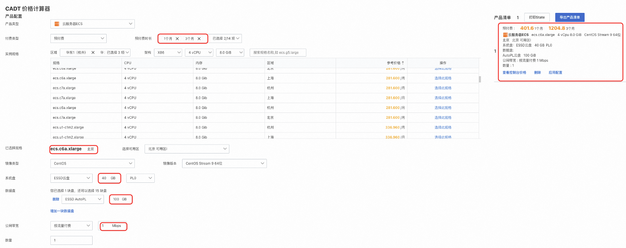626x248 pixels.
Task: Click the 100 GB data disk size field
Action: coord(121,199)
